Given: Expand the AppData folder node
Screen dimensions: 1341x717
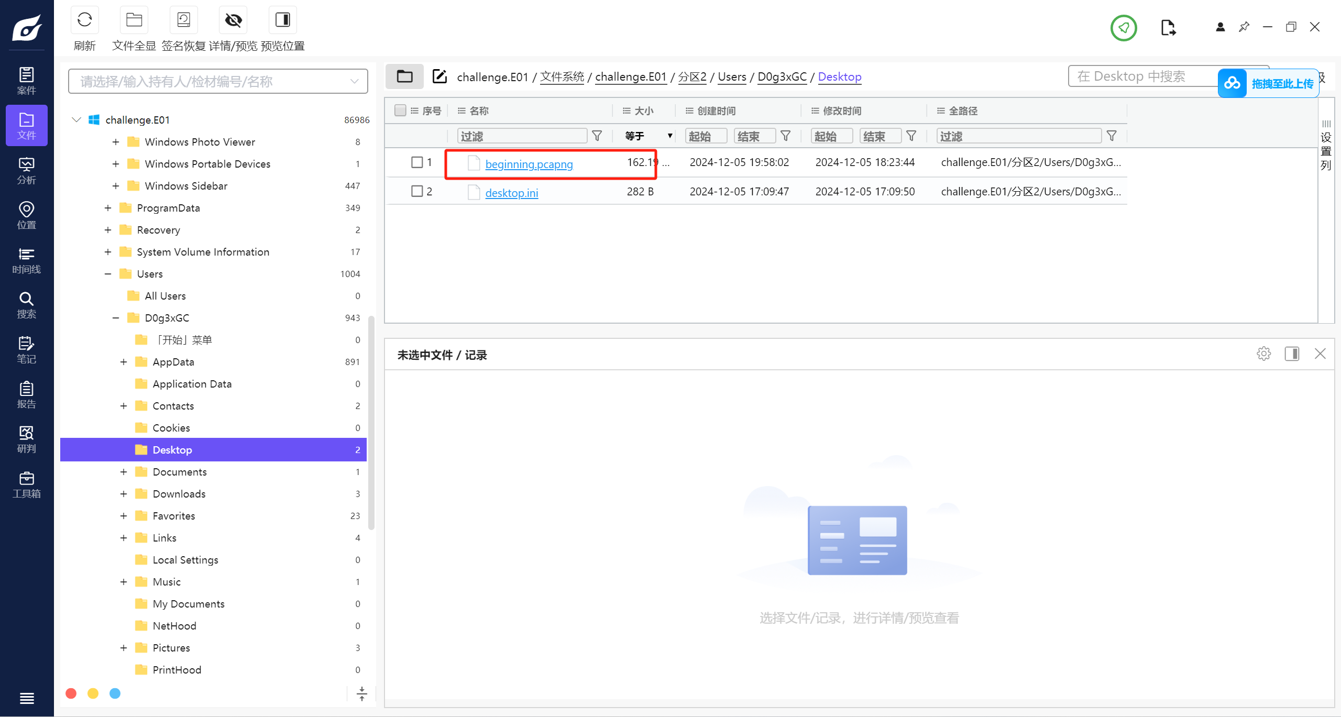Looking at the screenshot, I should pyautogui.click(x=124, y=362).
